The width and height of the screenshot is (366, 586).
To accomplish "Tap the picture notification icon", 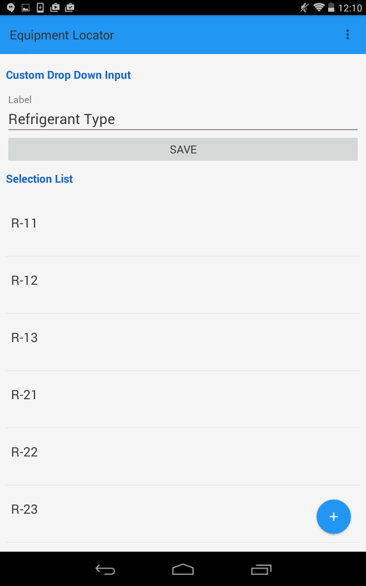I will 26,8.
